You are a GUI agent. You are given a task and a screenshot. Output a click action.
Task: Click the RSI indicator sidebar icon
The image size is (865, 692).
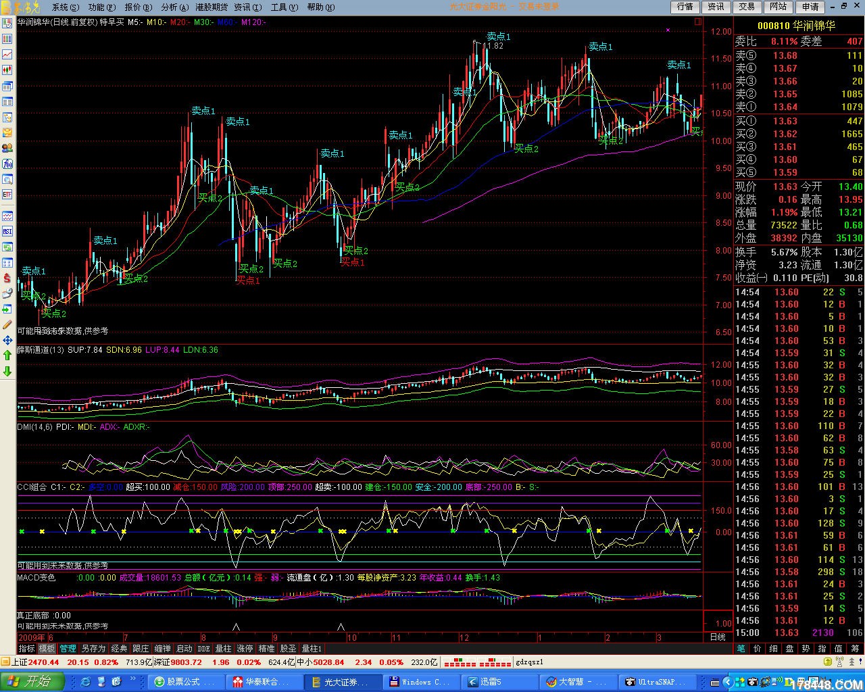click(7, 231)
